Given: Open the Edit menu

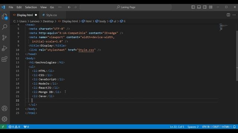Looking at the screenshot, I should [19, 7].
